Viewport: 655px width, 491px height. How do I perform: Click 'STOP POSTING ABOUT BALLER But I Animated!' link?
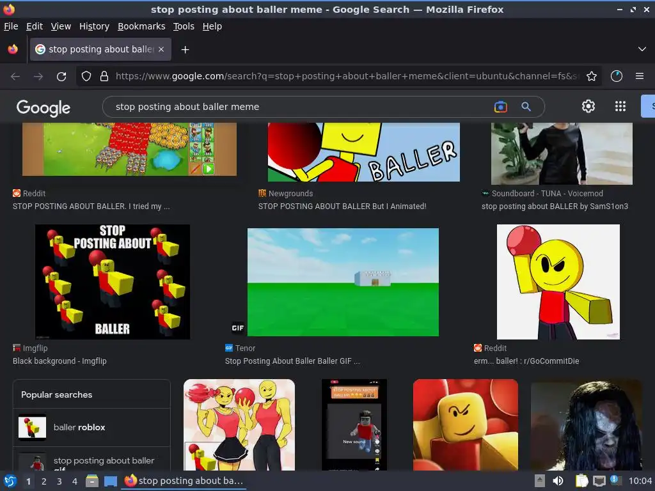pyautogui.click(x=342, y=207)
